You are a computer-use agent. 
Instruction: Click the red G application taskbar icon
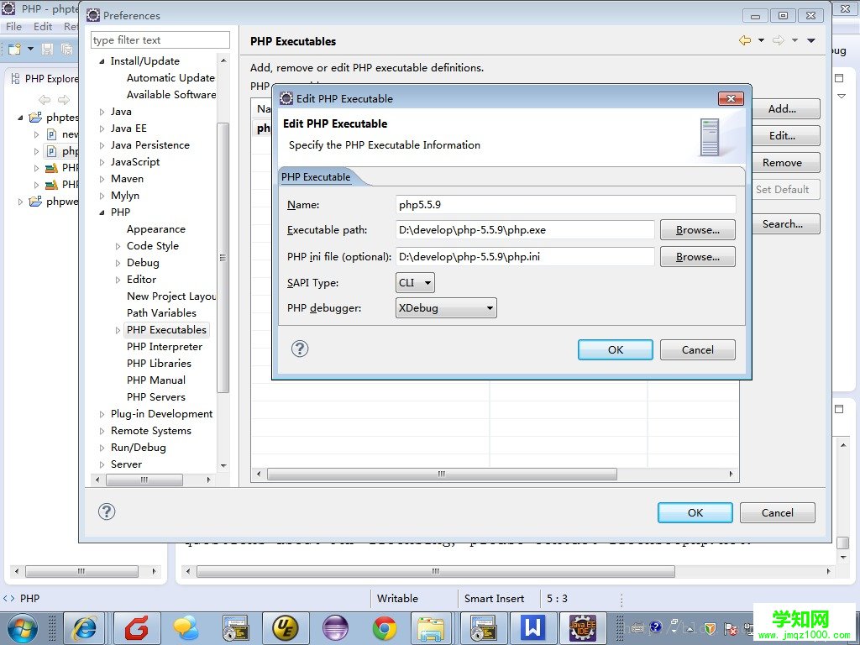pyautogui.click(x=137, y=628)
